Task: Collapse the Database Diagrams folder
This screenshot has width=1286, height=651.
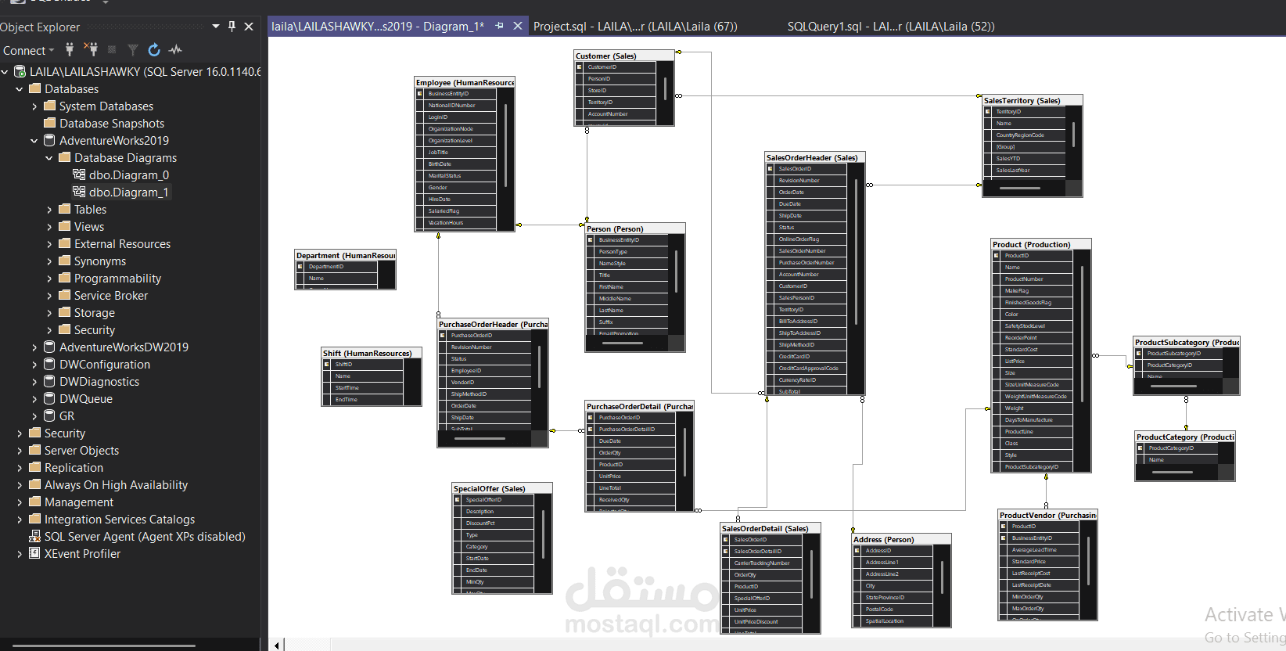Action: click(49, 158)
